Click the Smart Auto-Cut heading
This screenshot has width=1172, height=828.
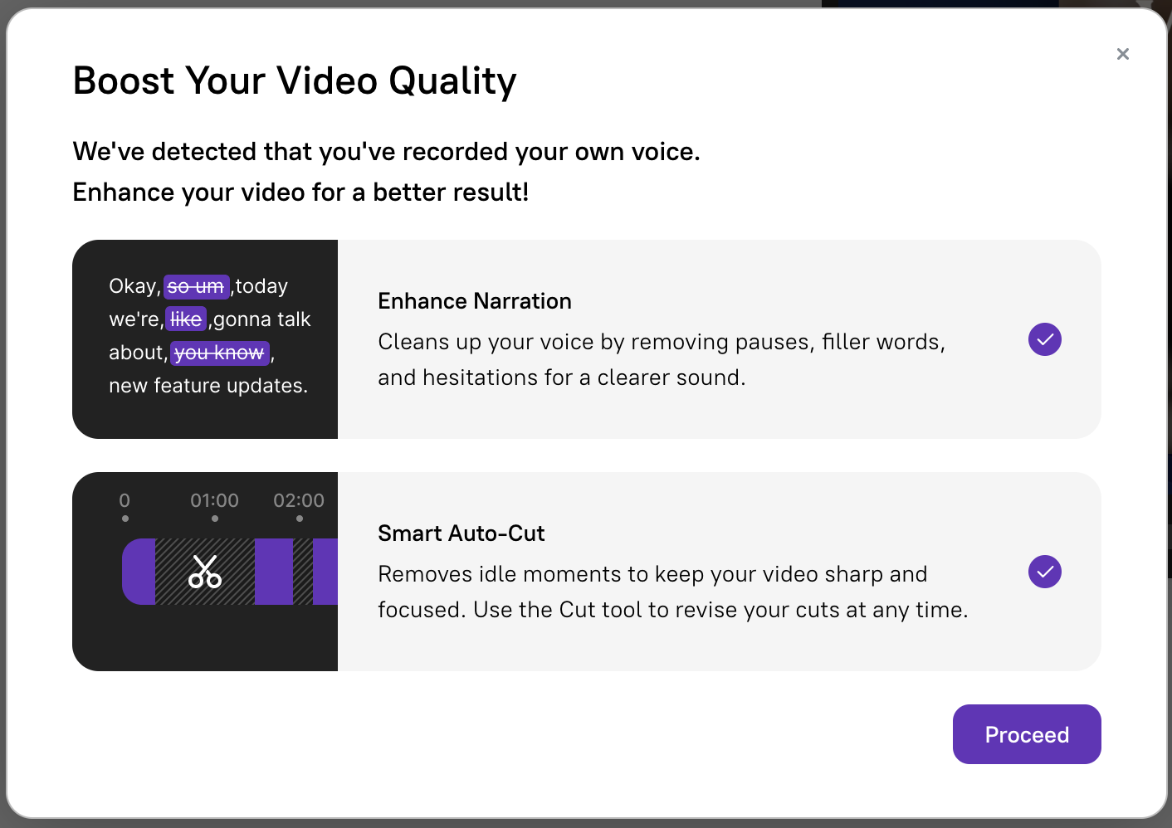tap(461, 533)
